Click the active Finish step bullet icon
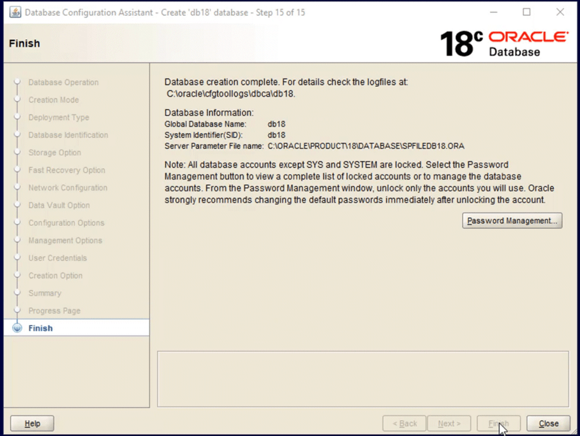The width and height of the screenshot is (580, 436). 17,328
